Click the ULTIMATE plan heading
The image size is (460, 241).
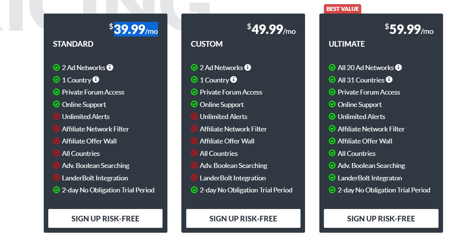pyautogui.click(x=347, y=44)
